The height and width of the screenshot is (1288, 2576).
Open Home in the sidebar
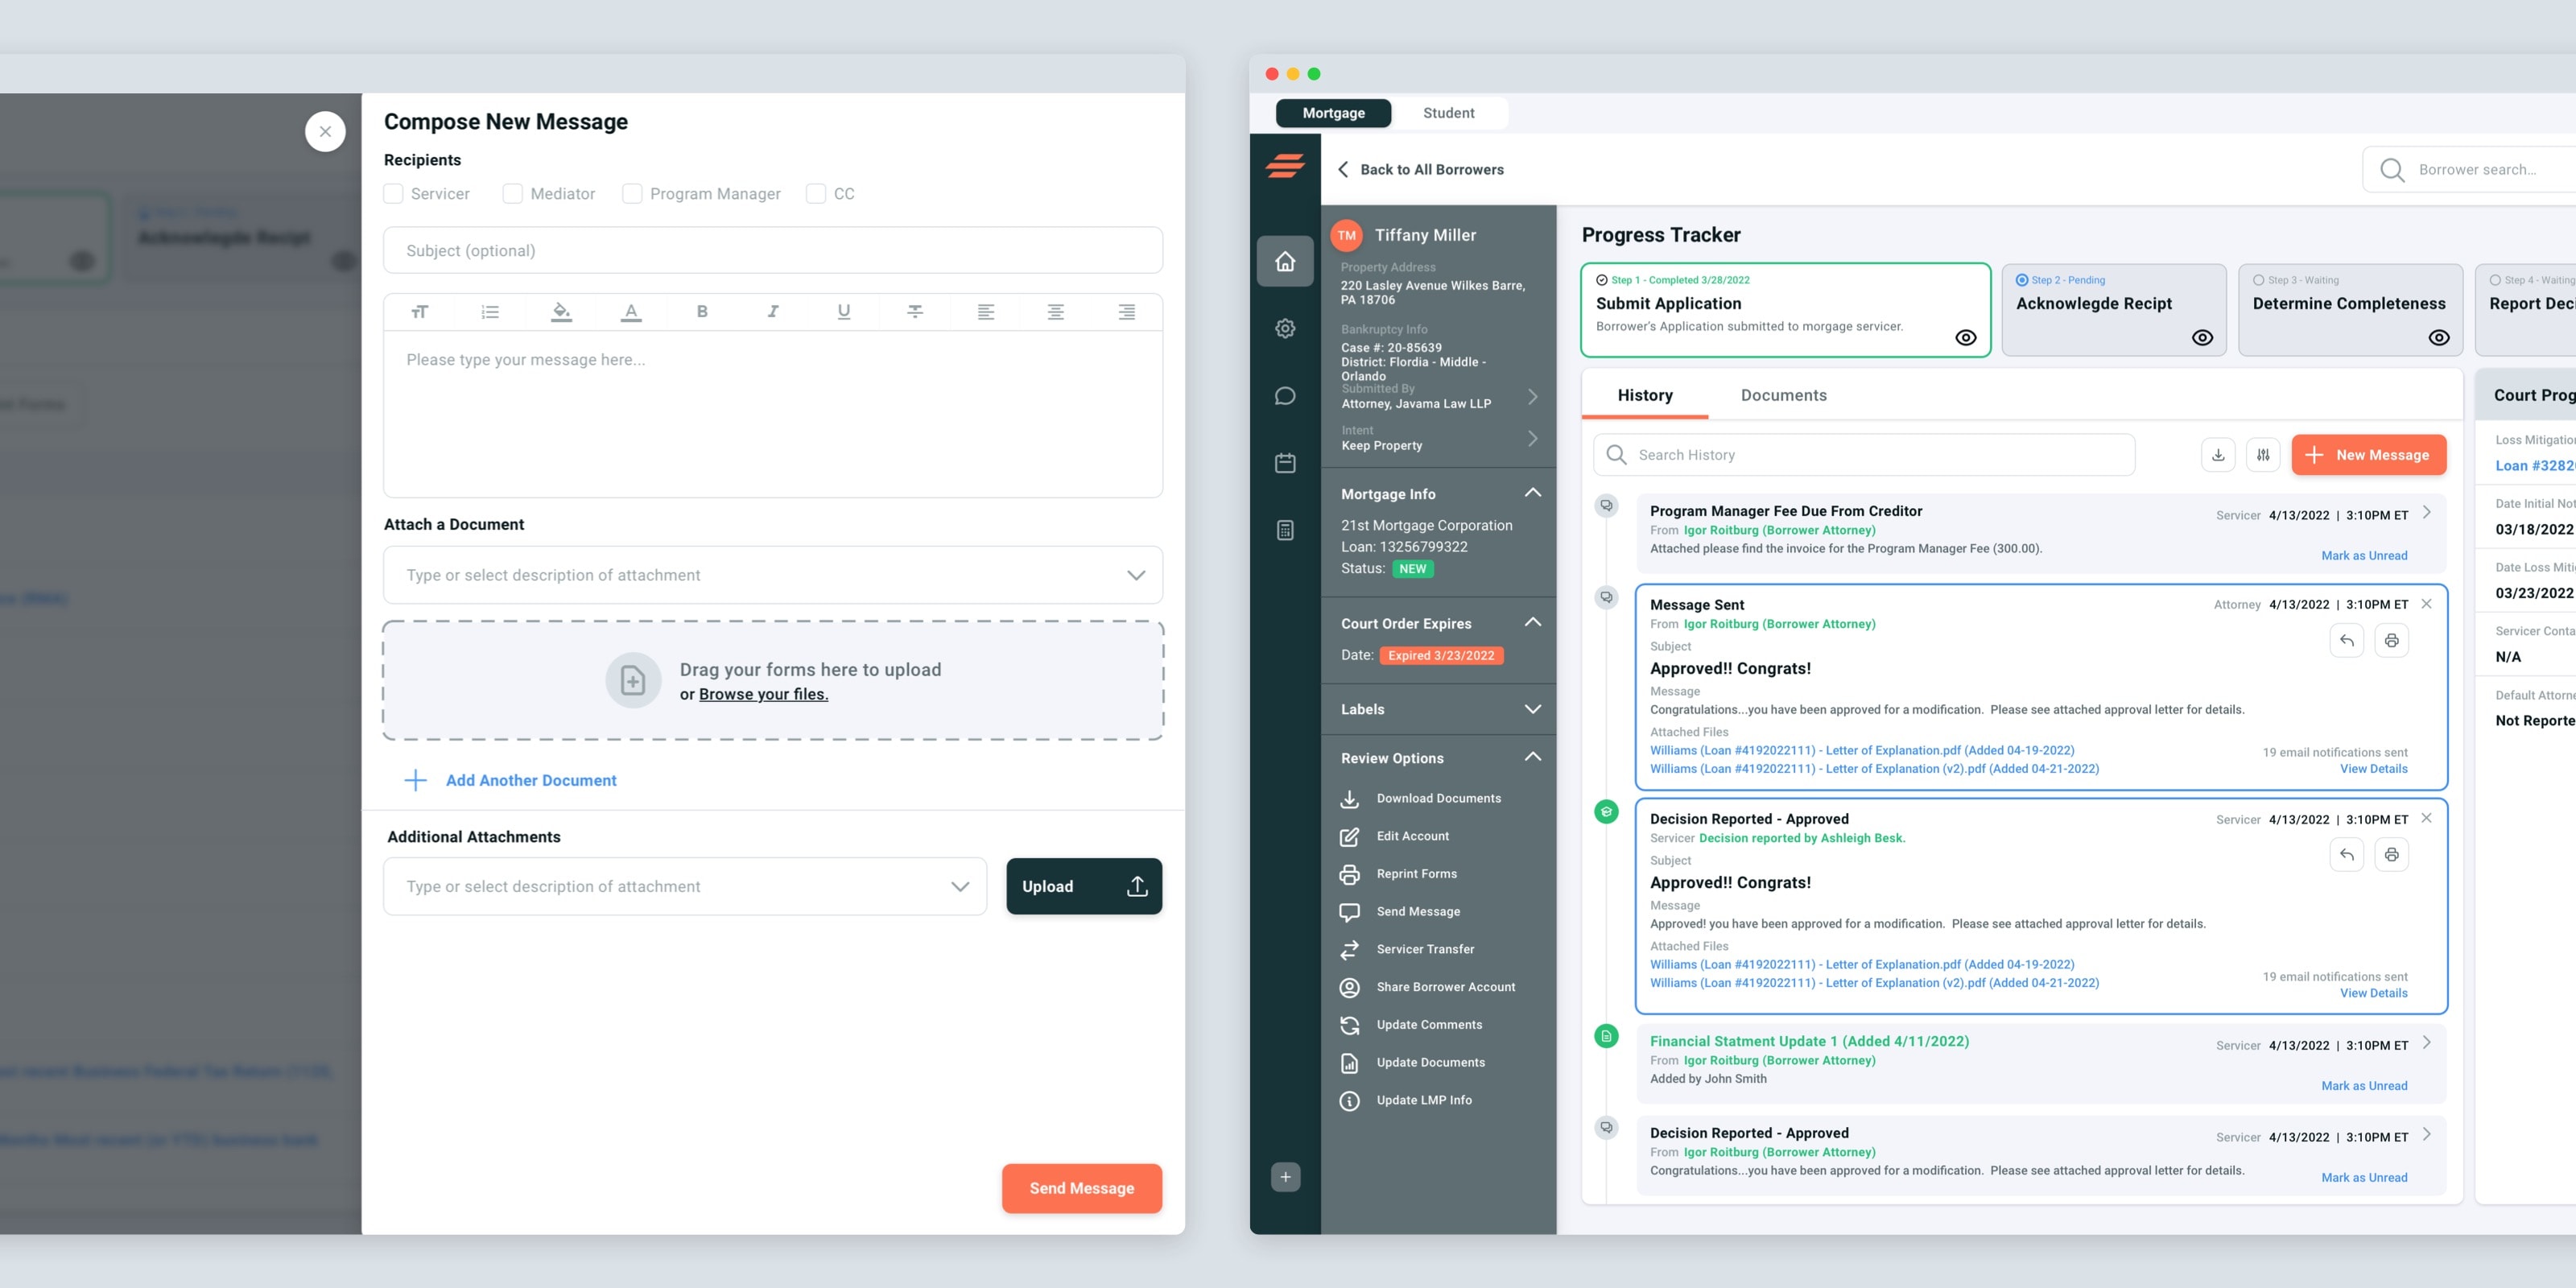[1285, 261]
